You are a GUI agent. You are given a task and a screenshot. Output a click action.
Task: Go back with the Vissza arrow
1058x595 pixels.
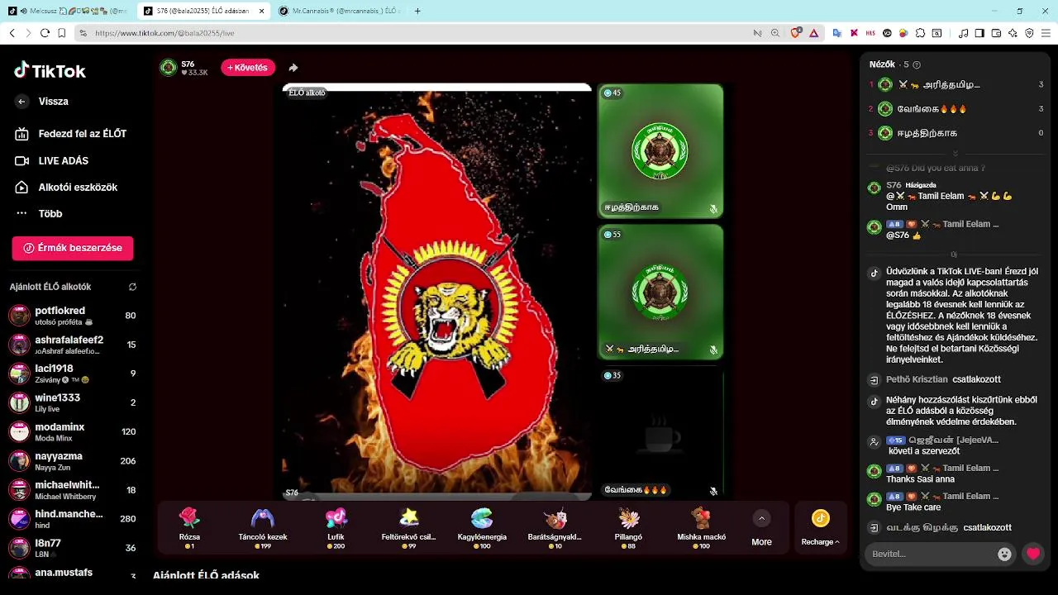22,102
